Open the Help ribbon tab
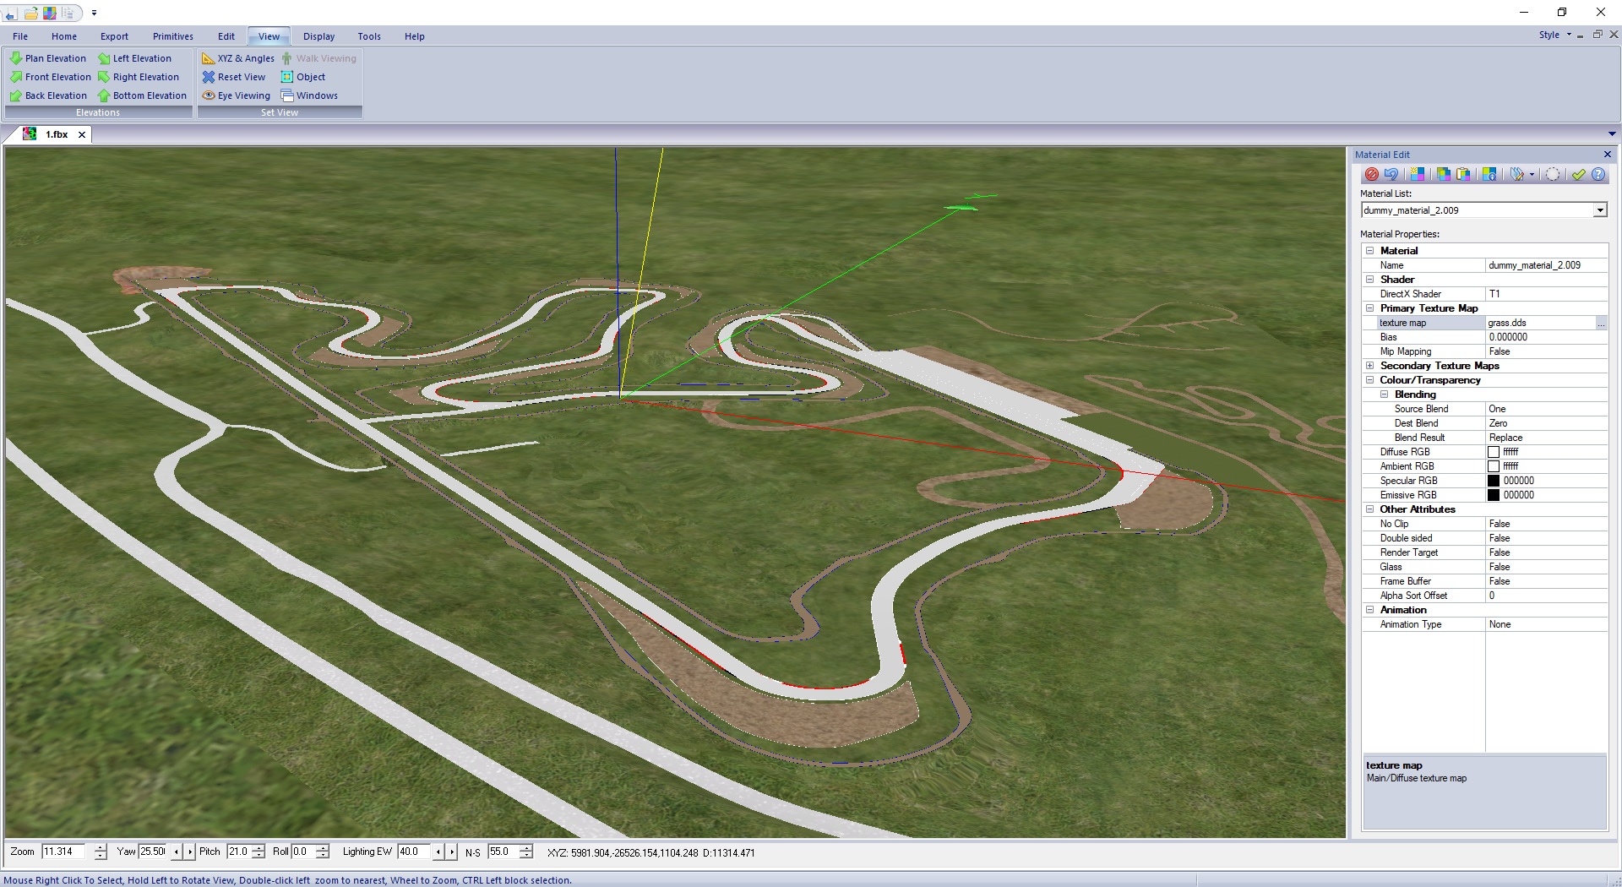 (414, 36)
